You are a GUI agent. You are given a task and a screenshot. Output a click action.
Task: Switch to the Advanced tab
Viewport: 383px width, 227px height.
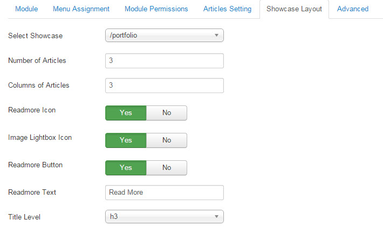pos(353,9)
